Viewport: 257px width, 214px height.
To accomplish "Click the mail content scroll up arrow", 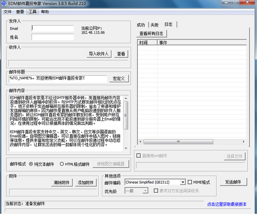I will click(126, 98).
